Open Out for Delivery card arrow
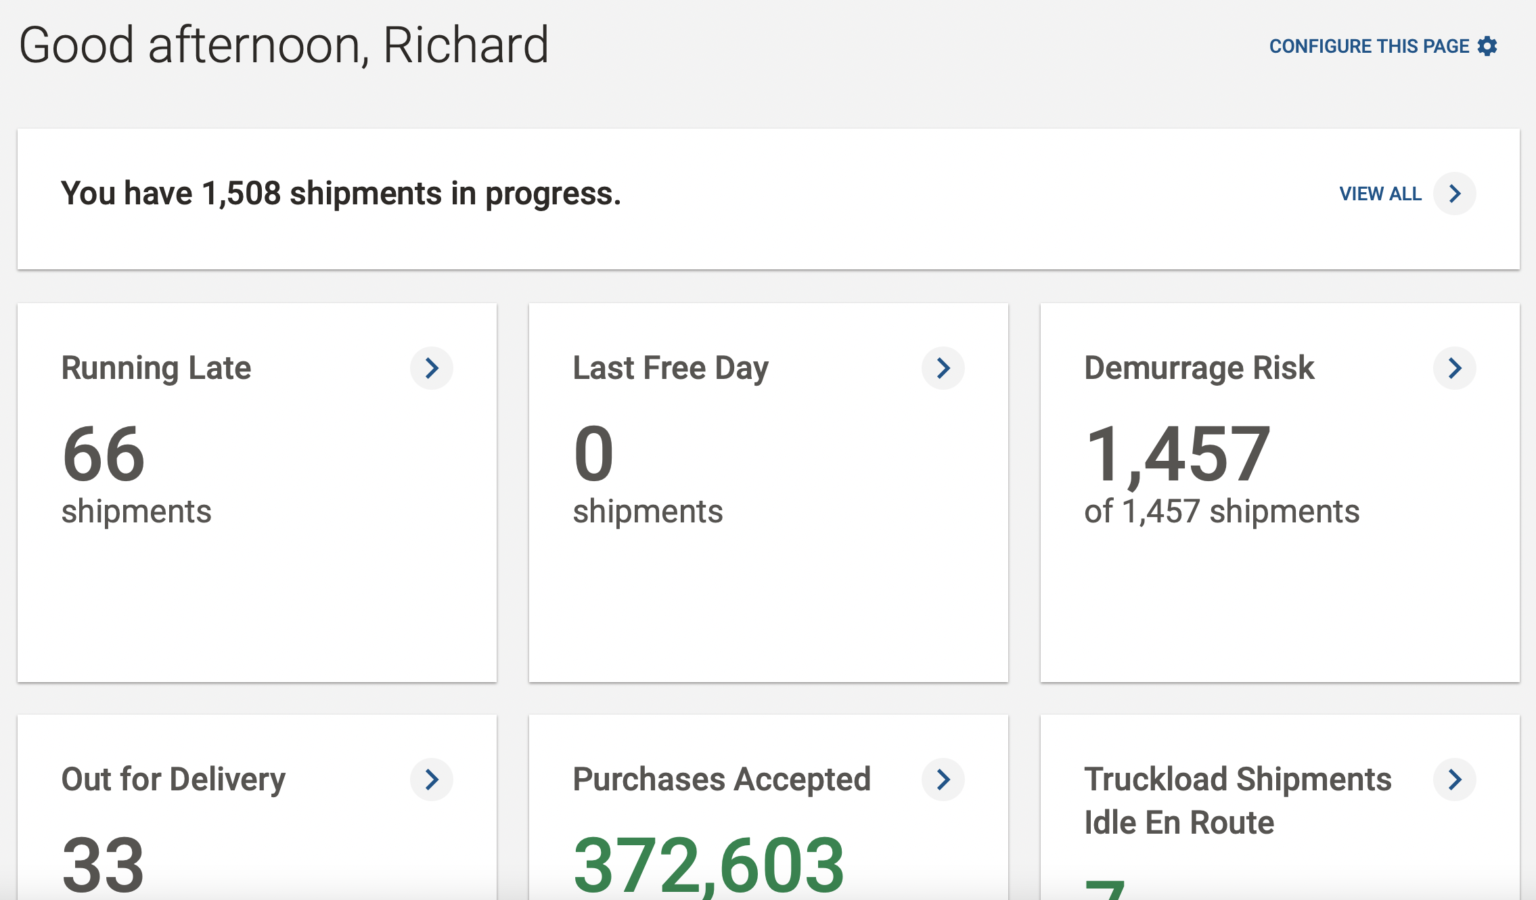Screen dimensions: 1536x900 pos(432,780)
